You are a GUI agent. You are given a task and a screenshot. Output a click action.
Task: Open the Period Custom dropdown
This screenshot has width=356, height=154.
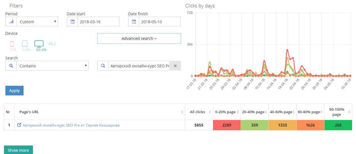(x=37, y=22)
